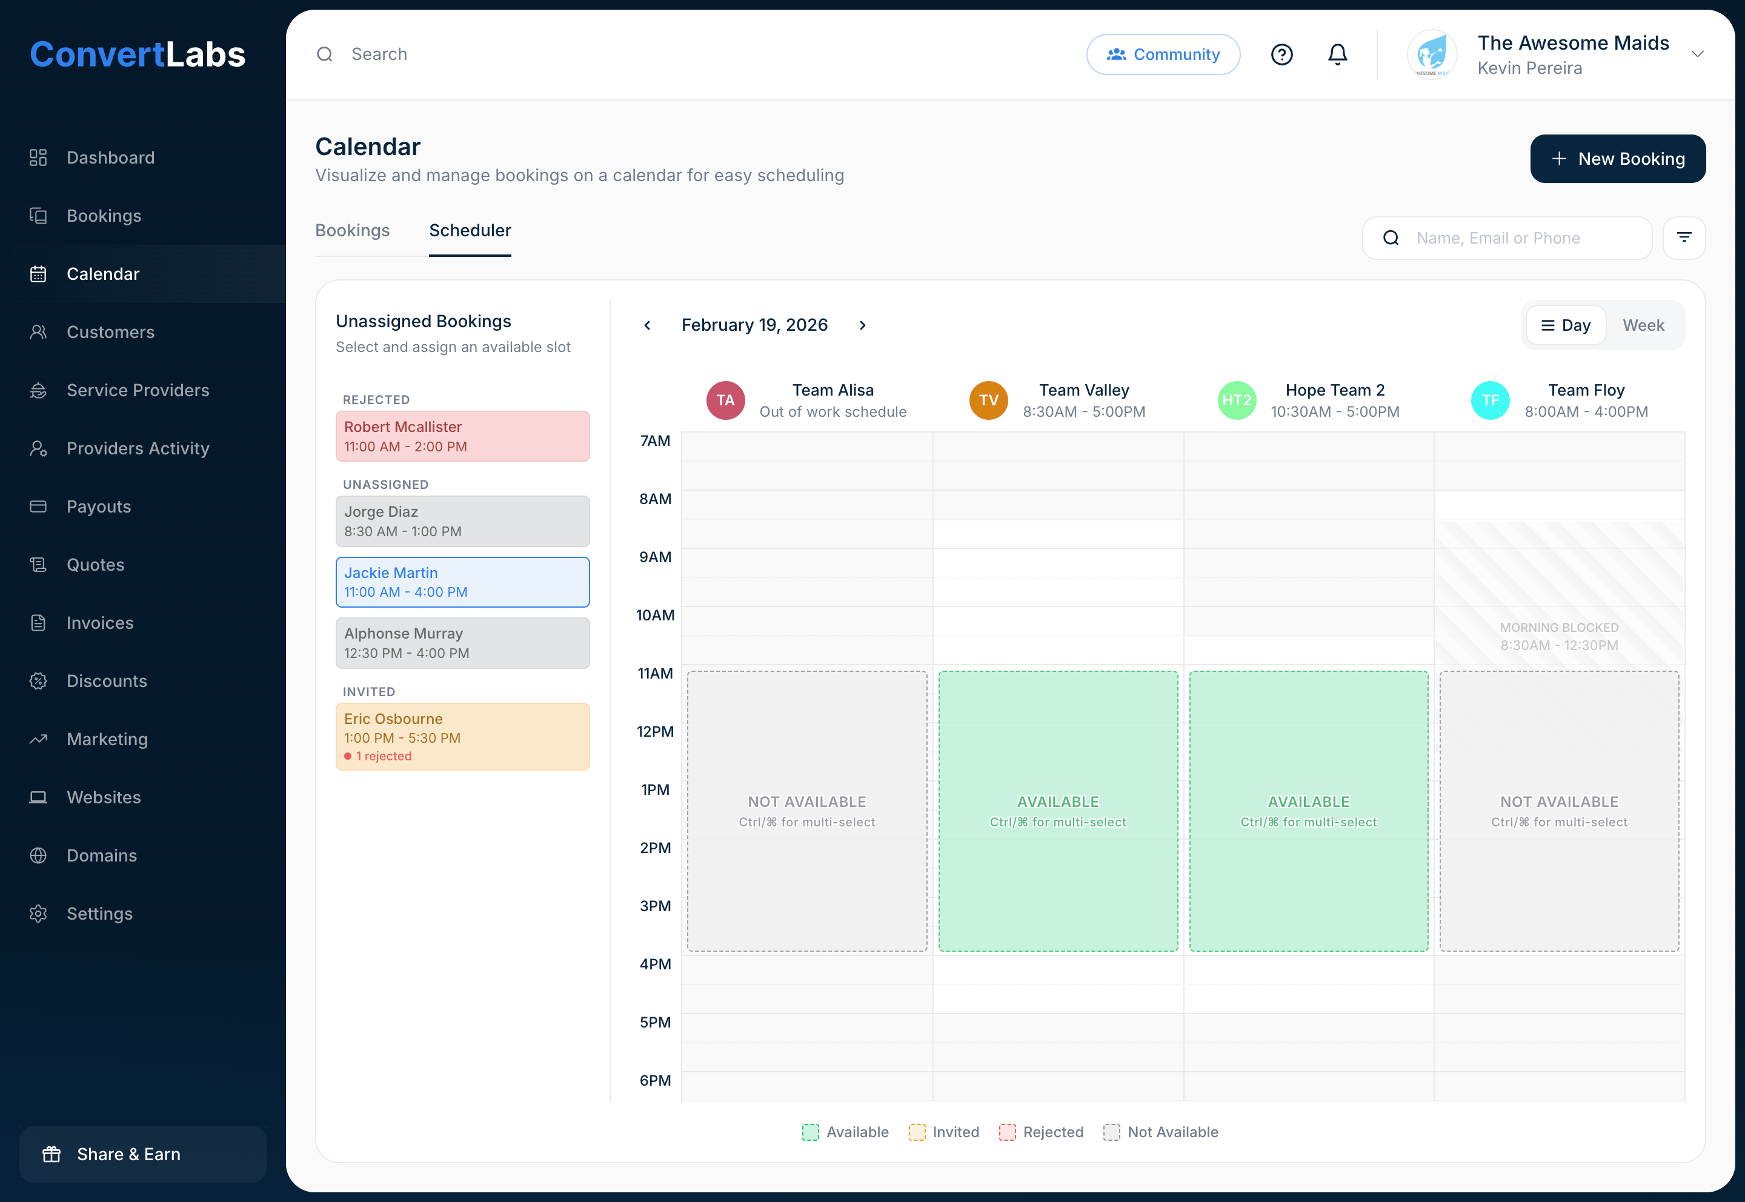
Task: Open the Community link
Action: [x=1162, y=55]
